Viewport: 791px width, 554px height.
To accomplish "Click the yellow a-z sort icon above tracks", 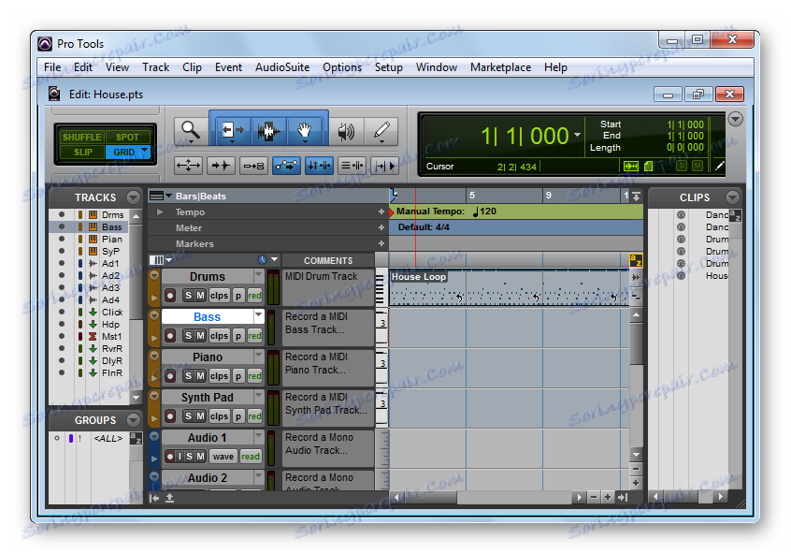I will (636, 260).
